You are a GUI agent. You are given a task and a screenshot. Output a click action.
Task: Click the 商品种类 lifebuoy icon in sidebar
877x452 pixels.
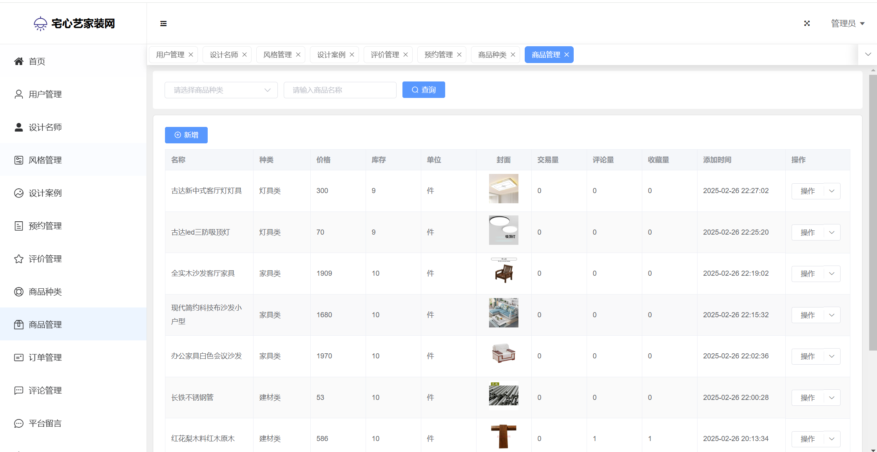(x=18, y=292)
